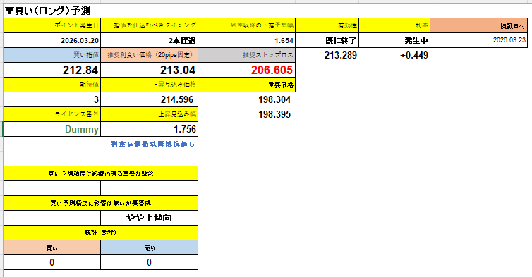Select the value 213.289
The image size is (532, 277).
(x=340, y=55)
